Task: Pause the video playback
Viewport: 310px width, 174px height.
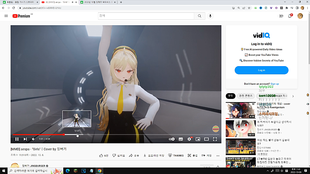Action: pyautogui.click(x=17, y=139)
